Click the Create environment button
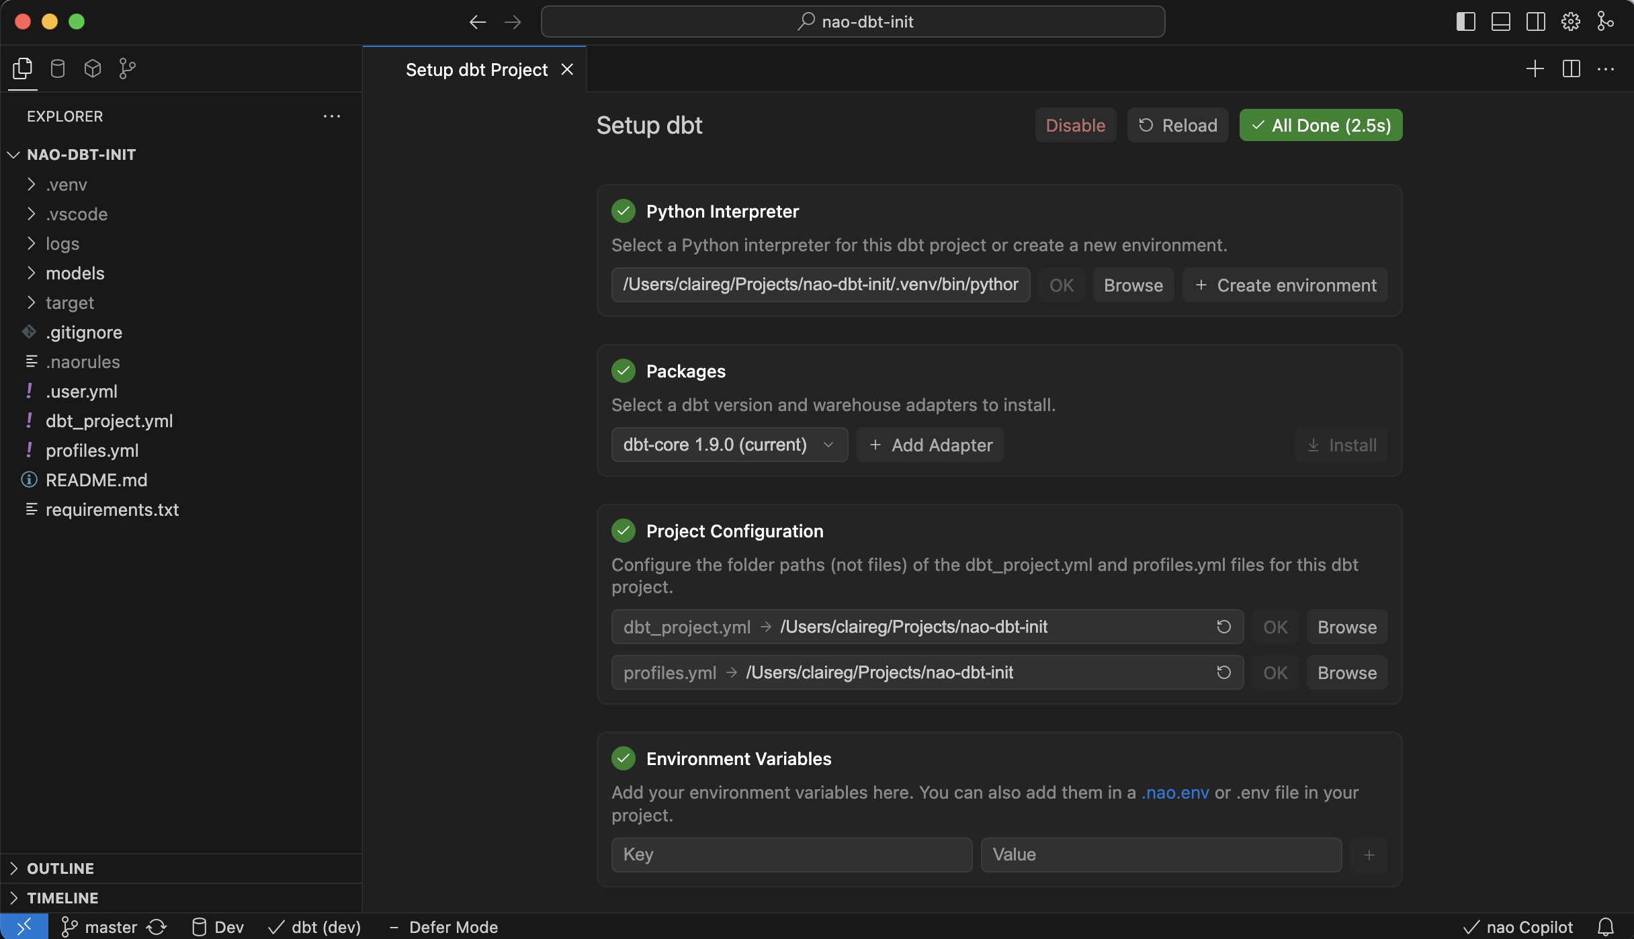Viewport: 1634px width, 939px height. click(1285, 285)
